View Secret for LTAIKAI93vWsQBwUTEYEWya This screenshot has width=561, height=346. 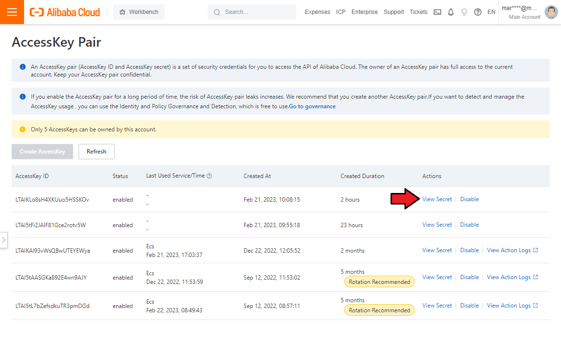pyautogui.click(x=437, y=250)
